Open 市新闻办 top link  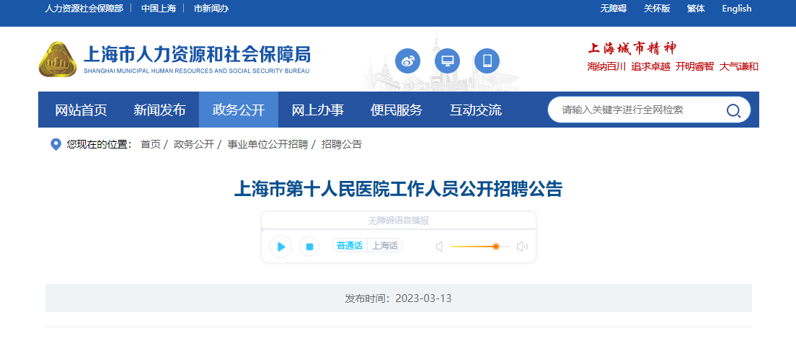[211, 9]
